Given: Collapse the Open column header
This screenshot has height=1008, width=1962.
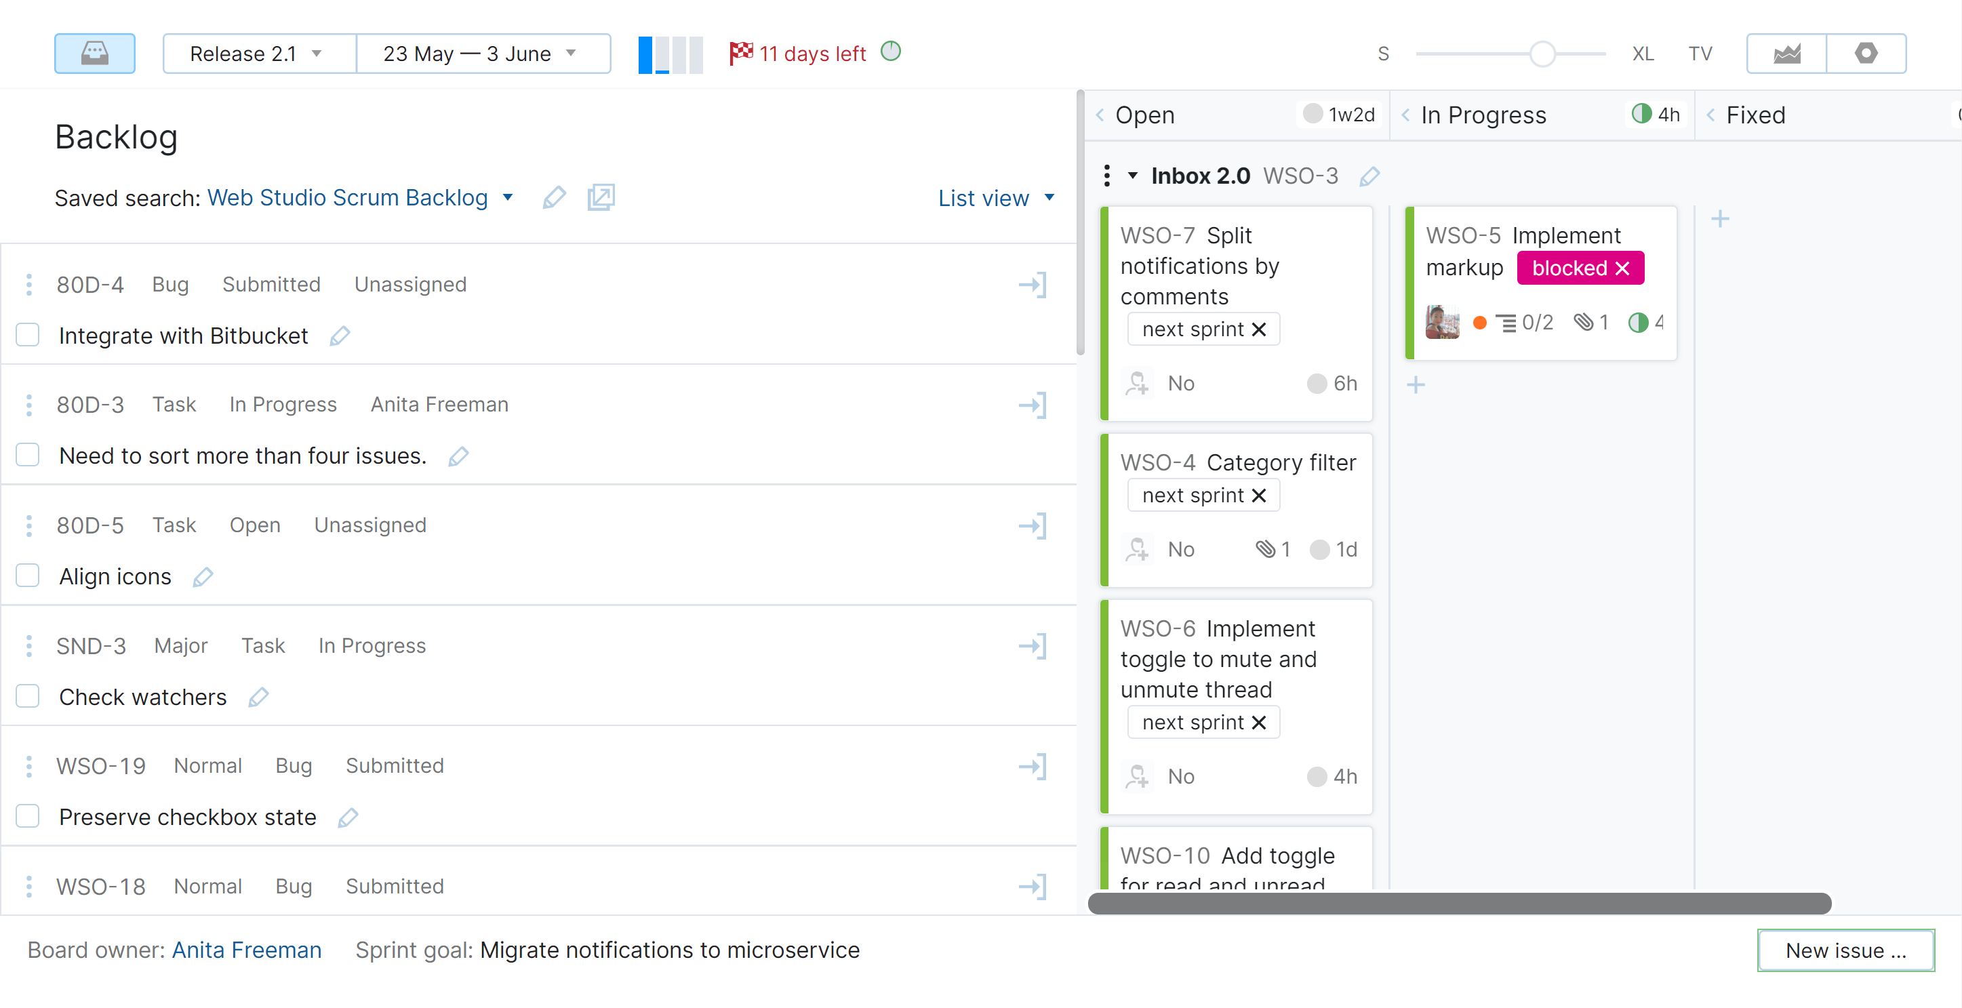Looking at the screenshot, I should tap(1100, 115).
